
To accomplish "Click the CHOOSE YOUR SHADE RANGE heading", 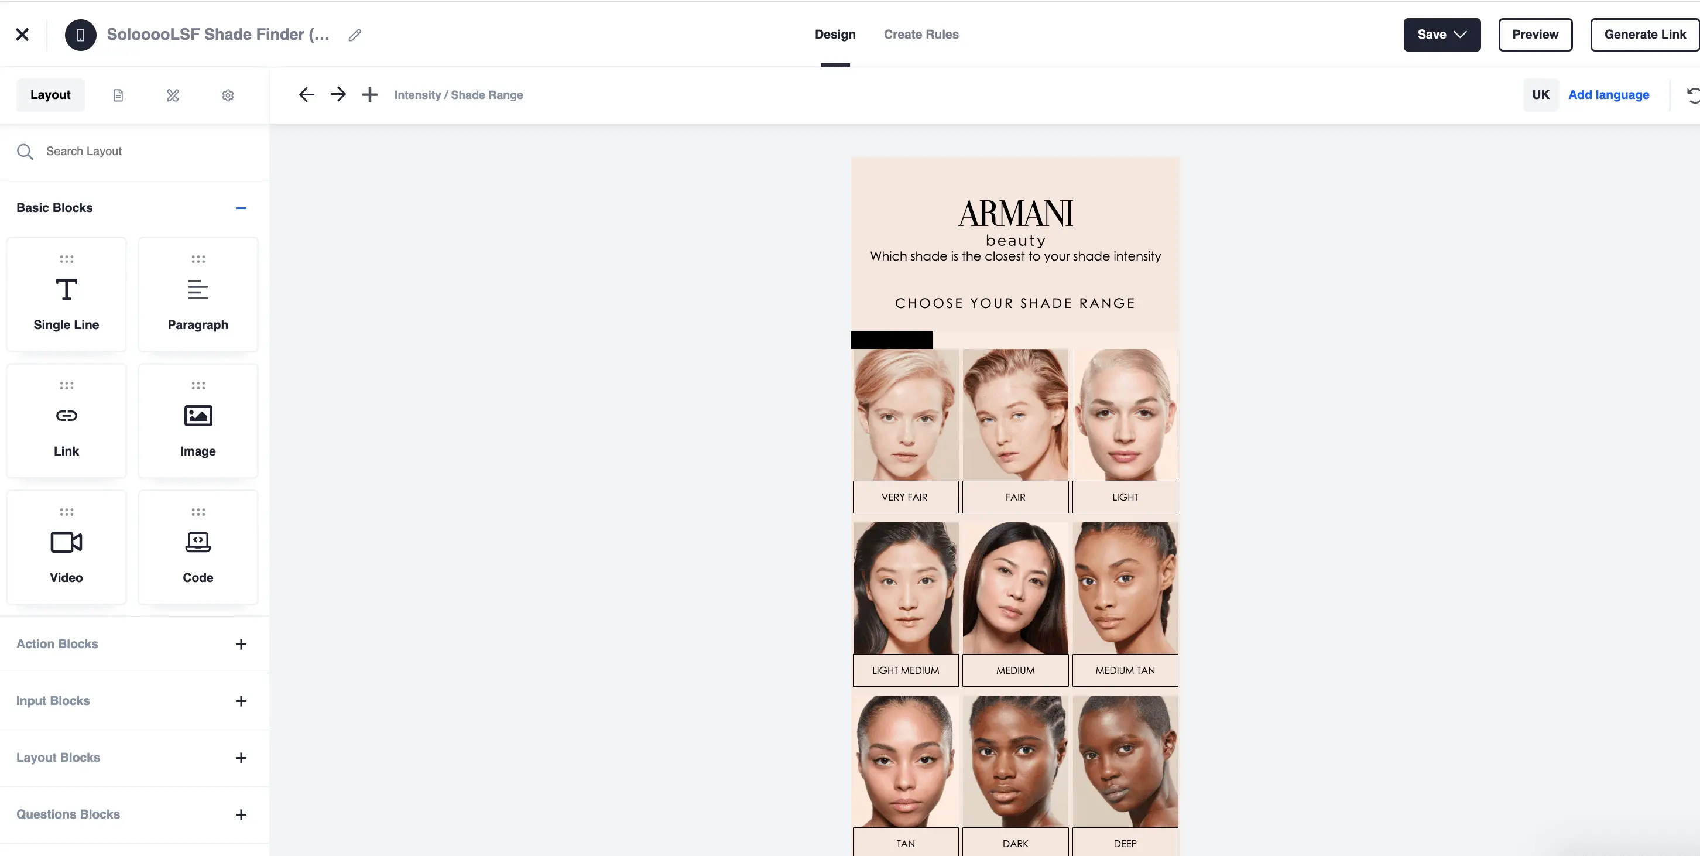I will [x=1015, y=303].
